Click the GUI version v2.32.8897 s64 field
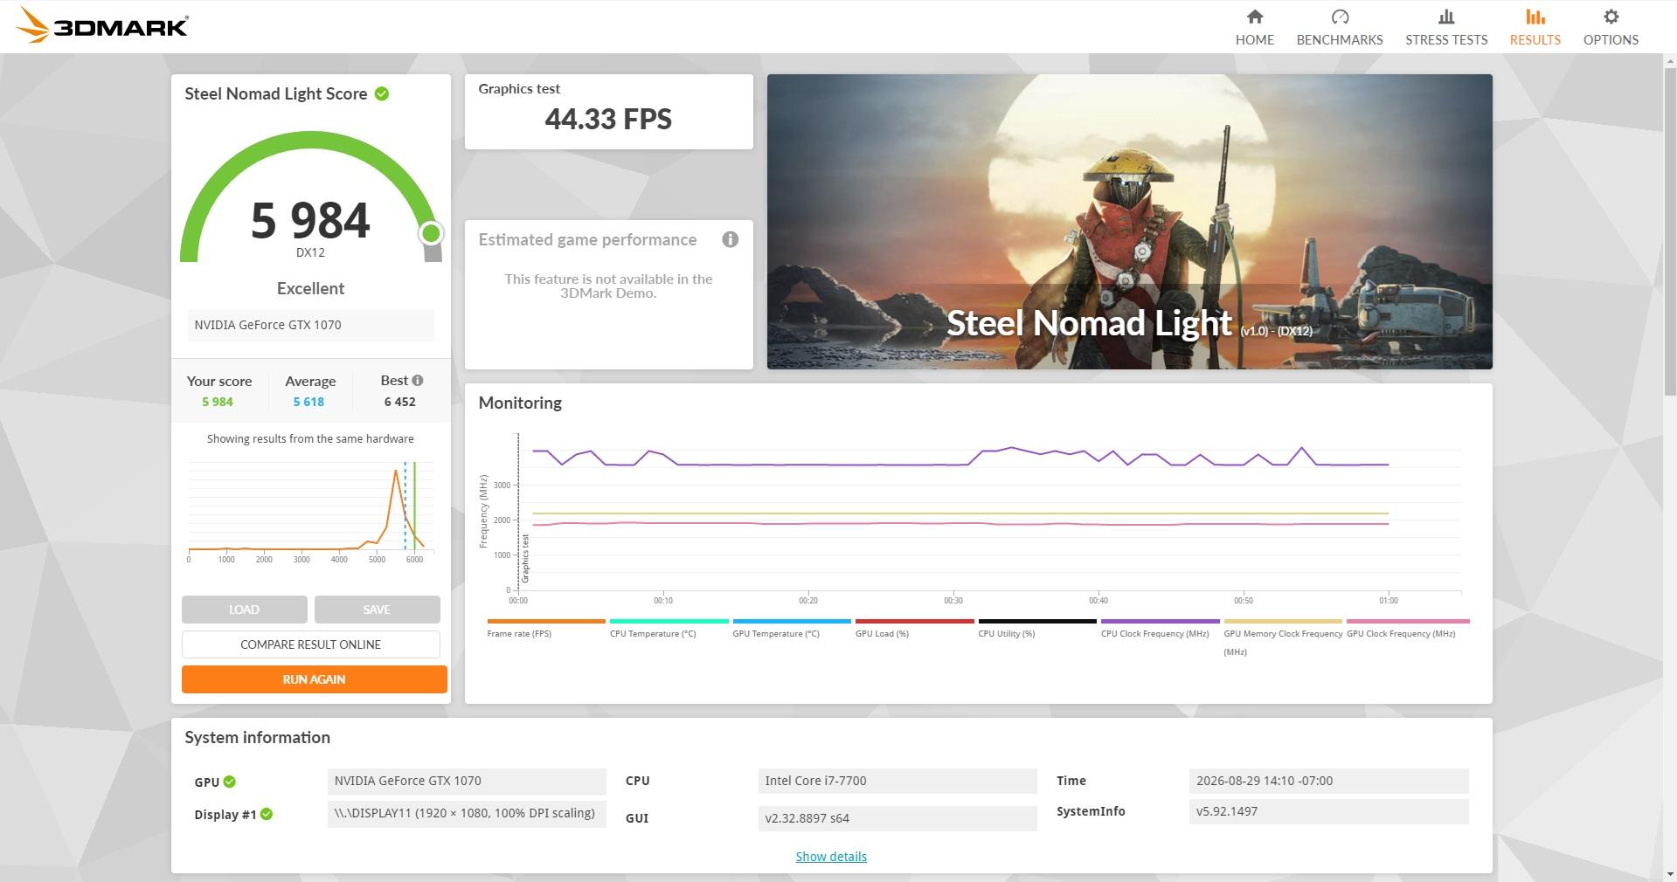Image resolution: width=1677 pixels, height=882 pixels. (x=897, y=818)
